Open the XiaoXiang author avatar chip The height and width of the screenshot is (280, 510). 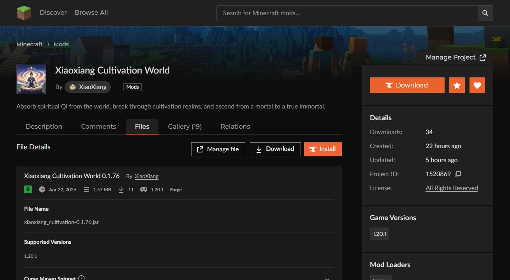[88, 87]
